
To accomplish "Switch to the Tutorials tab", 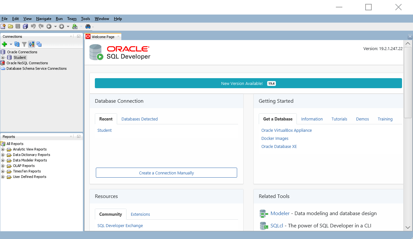I will 339,119.
